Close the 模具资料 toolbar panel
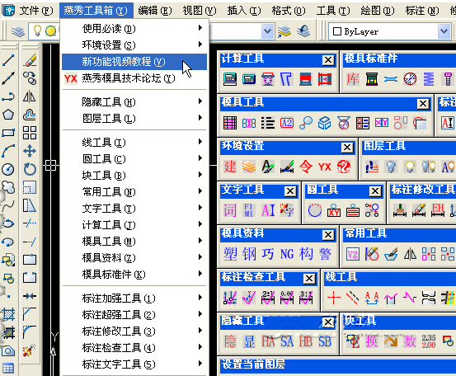The image size is (456, 376). point(328,235)
